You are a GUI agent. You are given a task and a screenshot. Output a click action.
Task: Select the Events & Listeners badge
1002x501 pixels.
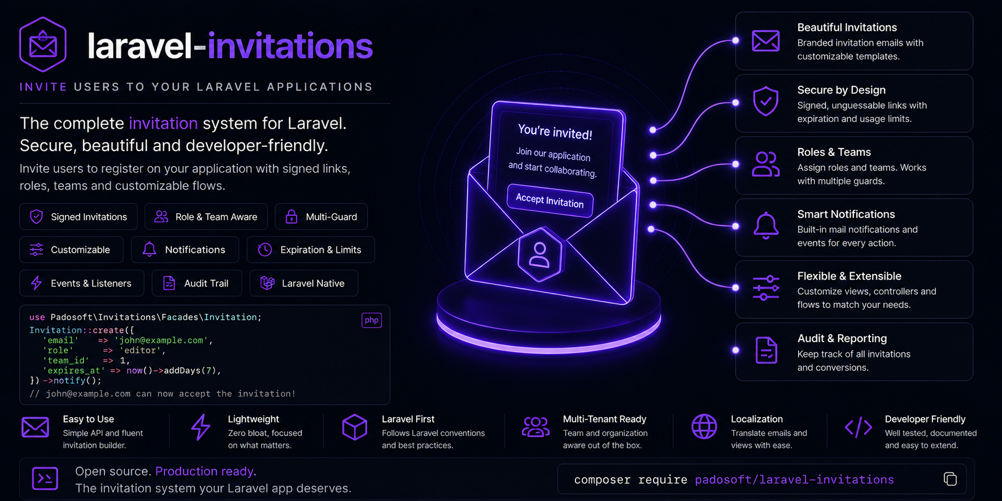pos(82,283)
